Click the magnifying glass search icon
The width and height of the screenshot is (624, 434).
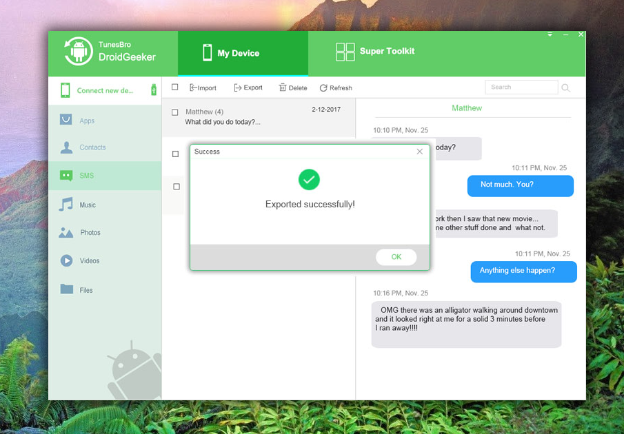565,88
